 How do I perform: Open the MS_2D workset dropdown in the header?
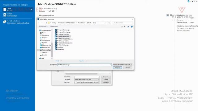tap(52, 11)
